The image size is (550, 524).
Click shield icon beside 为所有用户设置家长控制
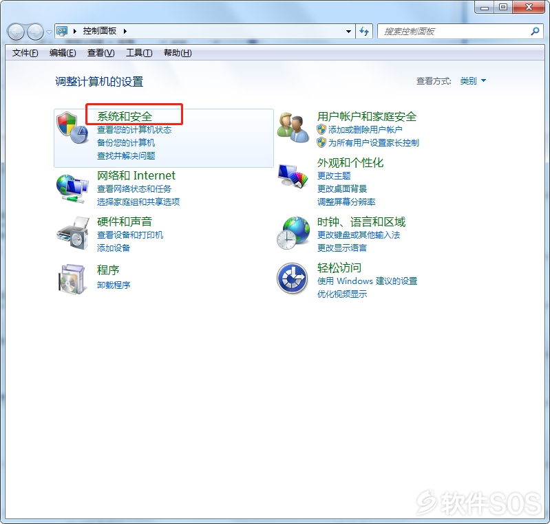click(321, 142)
